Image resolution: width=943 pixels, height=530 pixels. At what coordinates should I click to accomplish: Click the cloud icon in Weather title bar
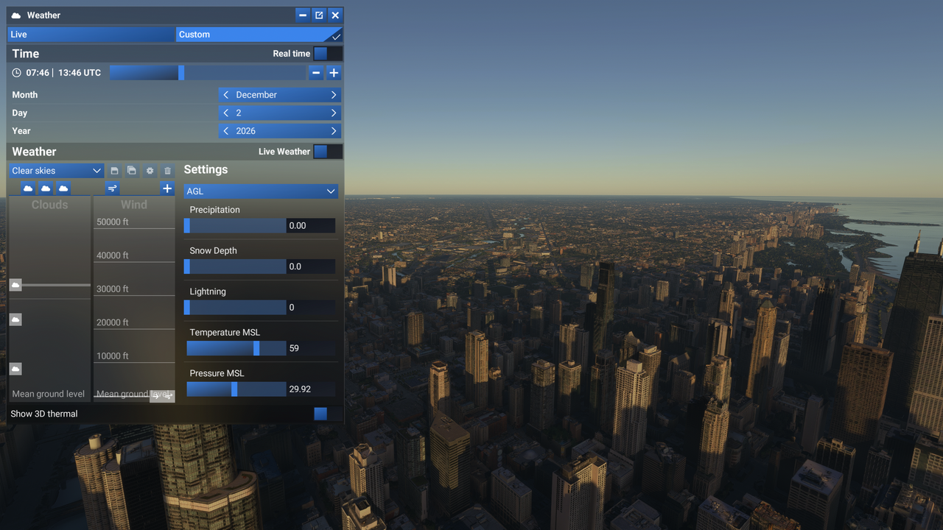tap(16, 15)
